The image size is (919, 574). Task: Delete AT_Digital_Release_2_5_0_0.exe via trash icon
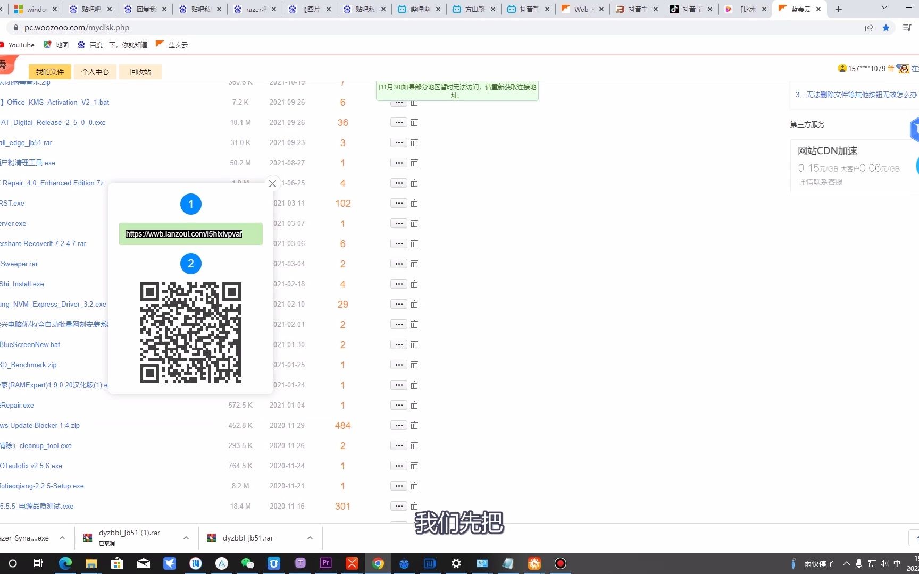(x=414, y=123)
